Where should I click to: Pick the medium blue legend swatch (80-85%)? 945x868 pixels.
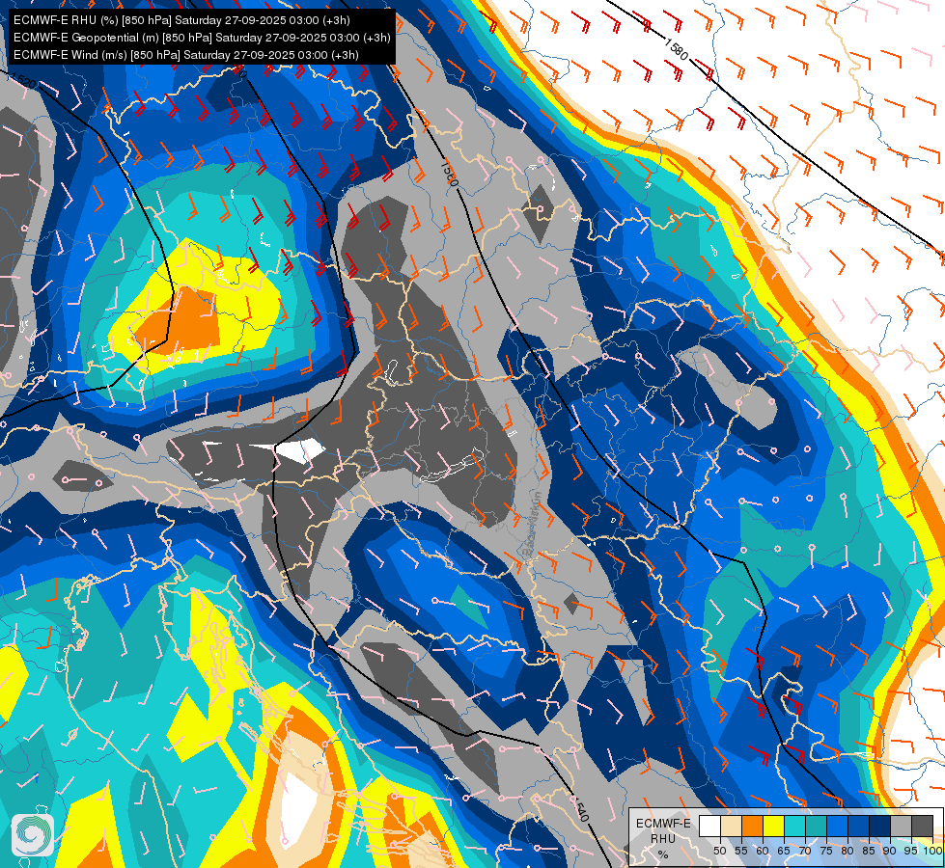pyautogui.click(x=858, y=826)
